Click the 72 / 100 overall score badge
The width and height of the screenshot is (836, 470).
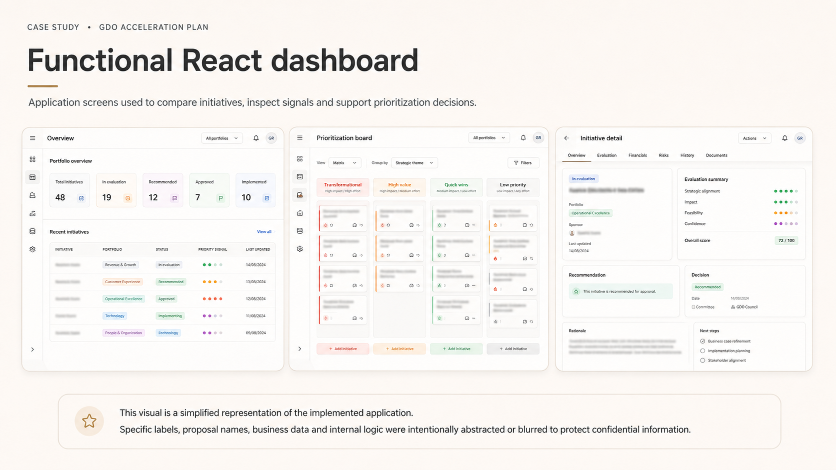click(x=786, y=240)
